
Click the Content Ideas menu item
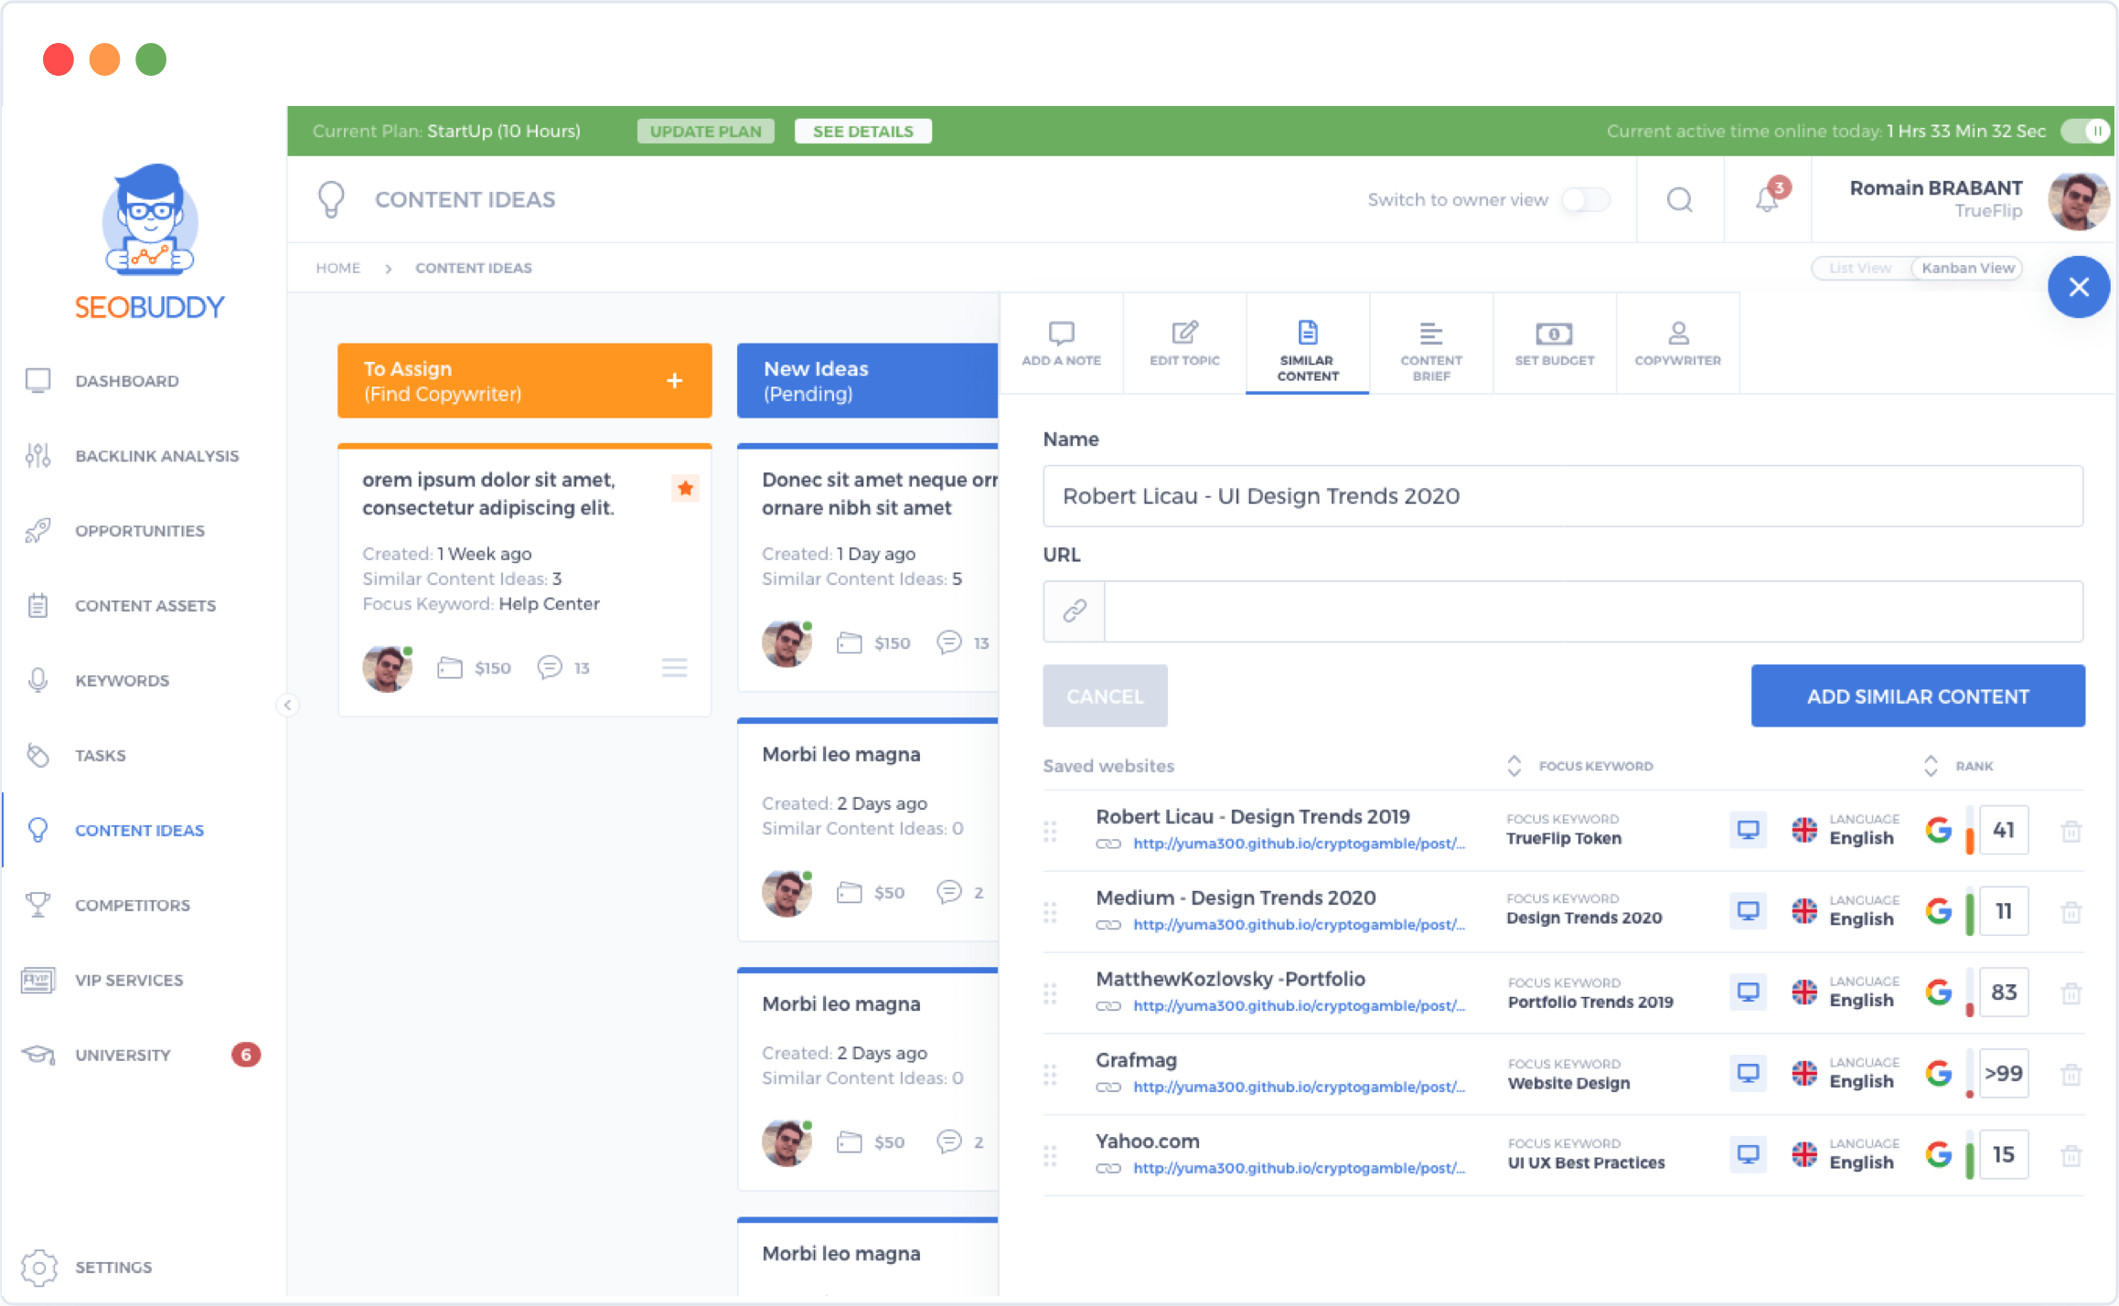[144, 831]
